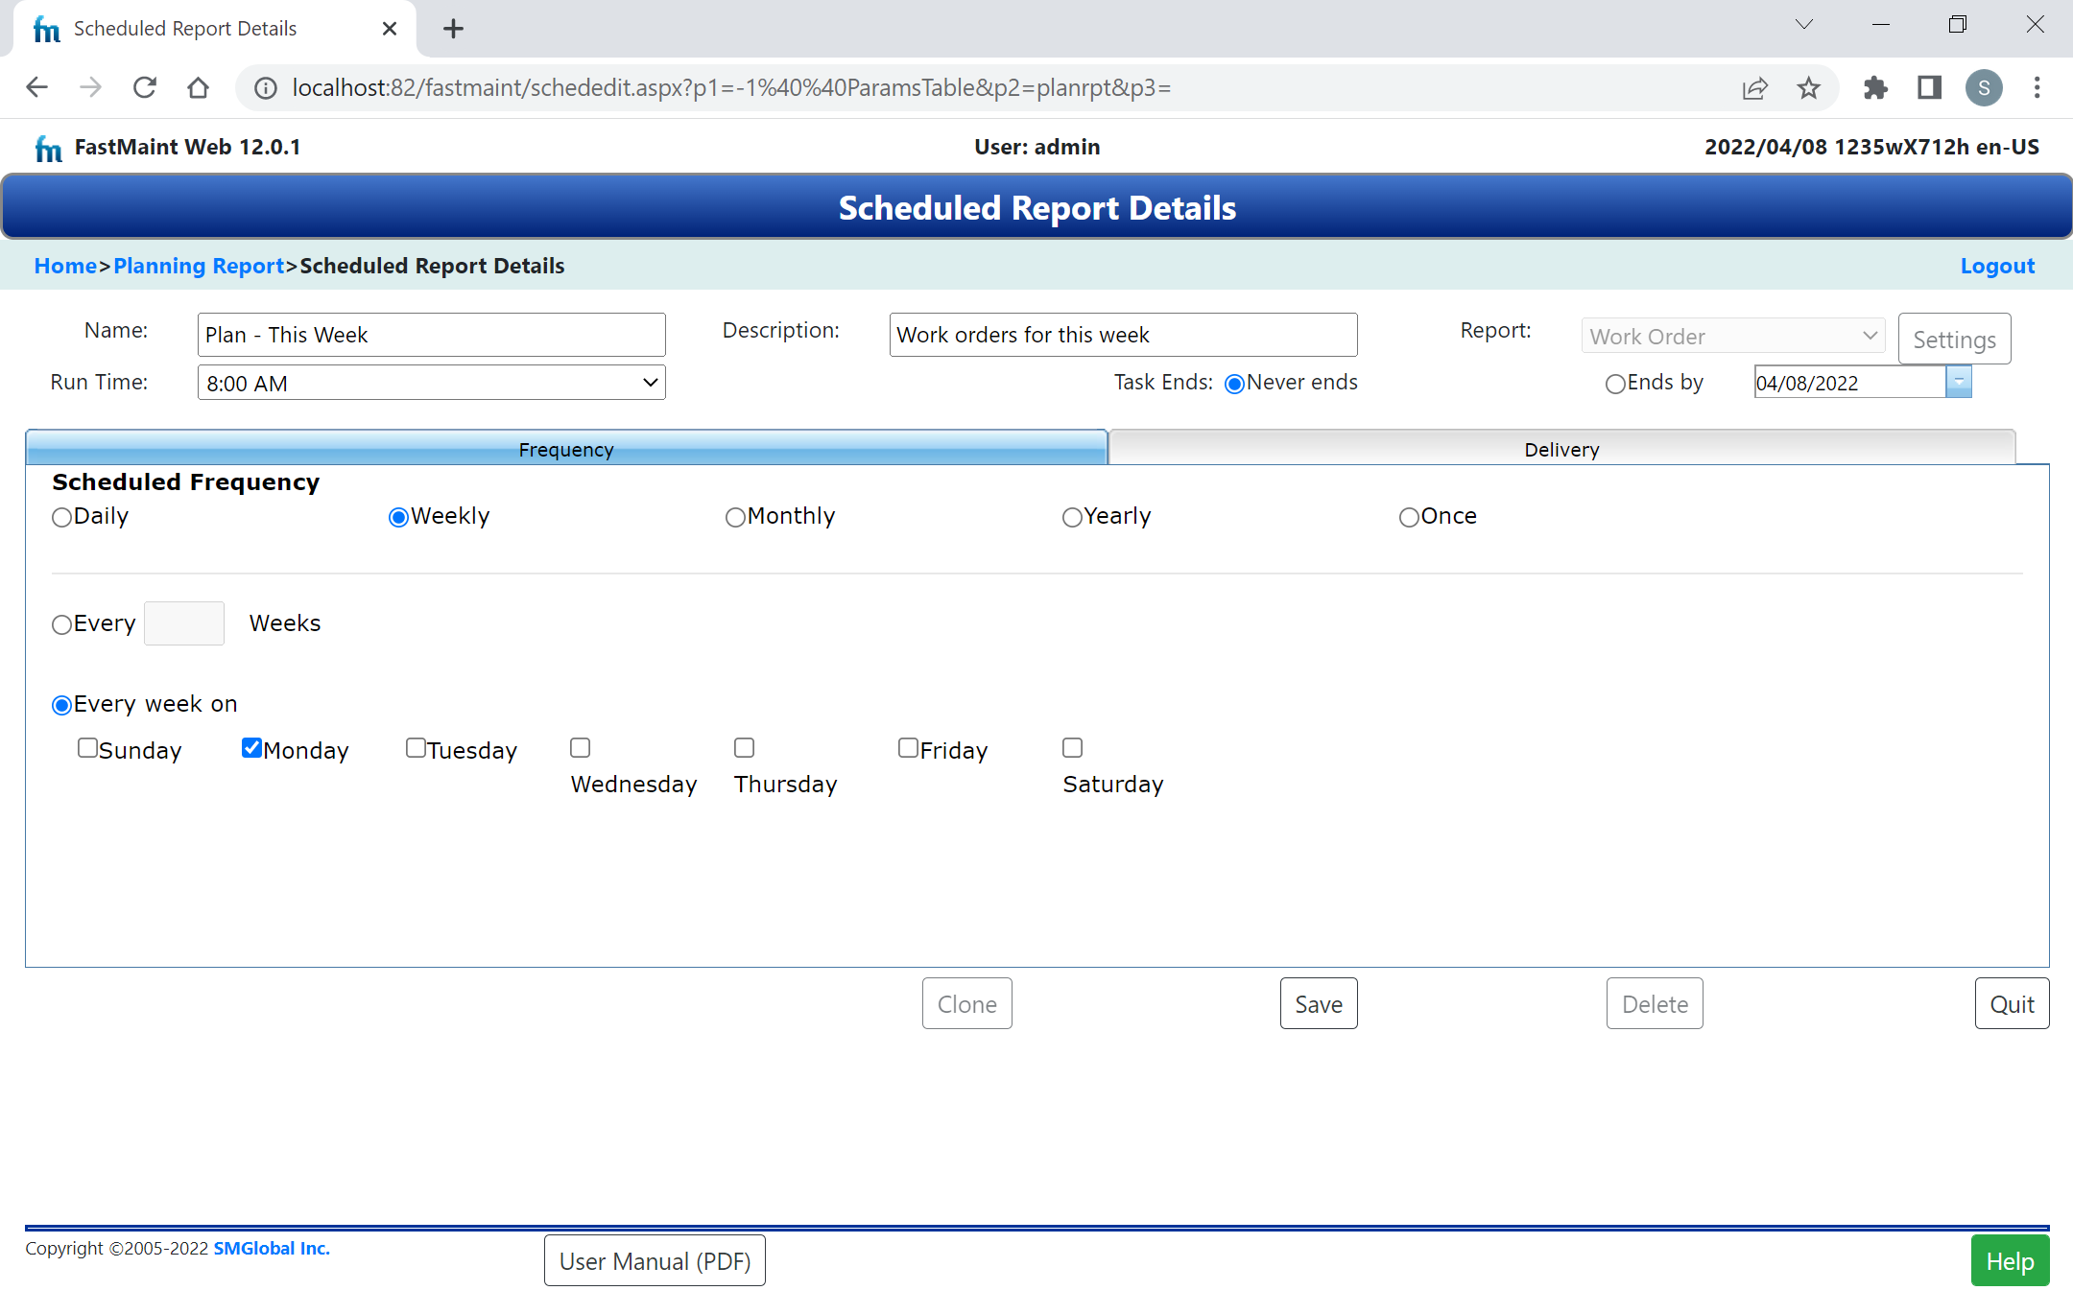The width and height of the screenshot is (2073, 1314).
Task: Go to the browser home icon
Action: [198, 87]
